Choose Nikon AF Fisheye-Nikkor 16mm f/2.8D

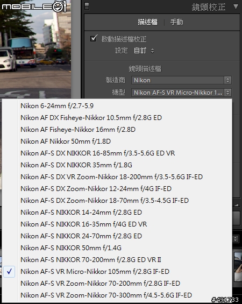(x=117, y=130)
